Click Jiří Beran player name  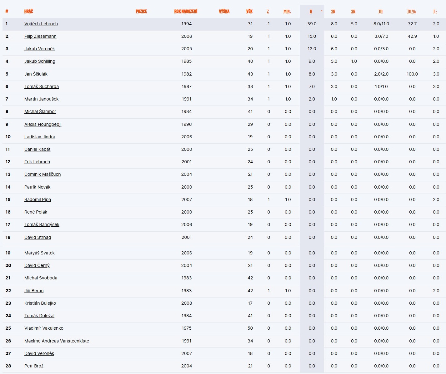point(34,291)
